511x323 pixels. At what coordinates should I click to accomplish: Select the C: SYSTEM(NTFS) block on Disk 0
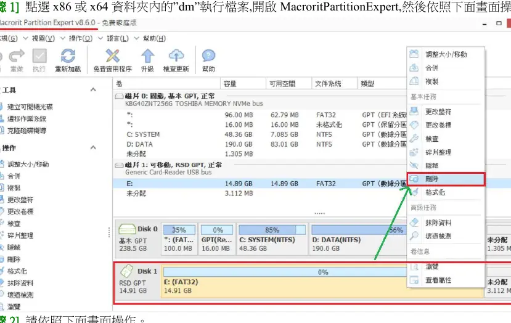click(x=272, y=239)
